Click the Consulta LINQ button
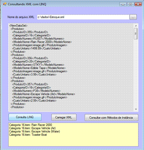The width and height of the screenshot is (144, 150). coord(25,117)
